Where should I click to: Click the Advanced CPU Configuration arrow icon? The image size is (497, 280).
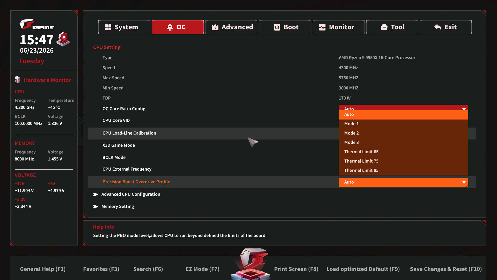[x=96, y=194]
